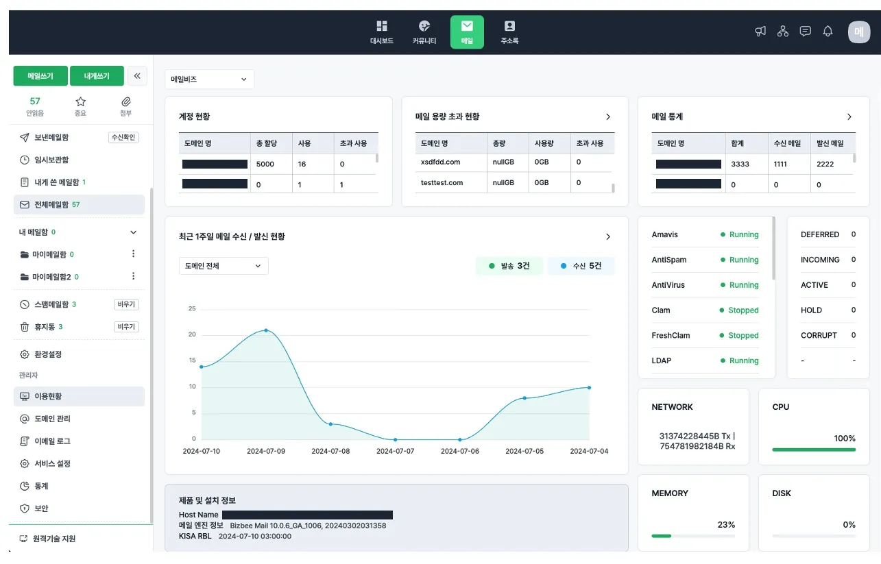Open the organization chart icon
Image resolution: width=881 pixels, height=564 pixels.
coord(783,32)
